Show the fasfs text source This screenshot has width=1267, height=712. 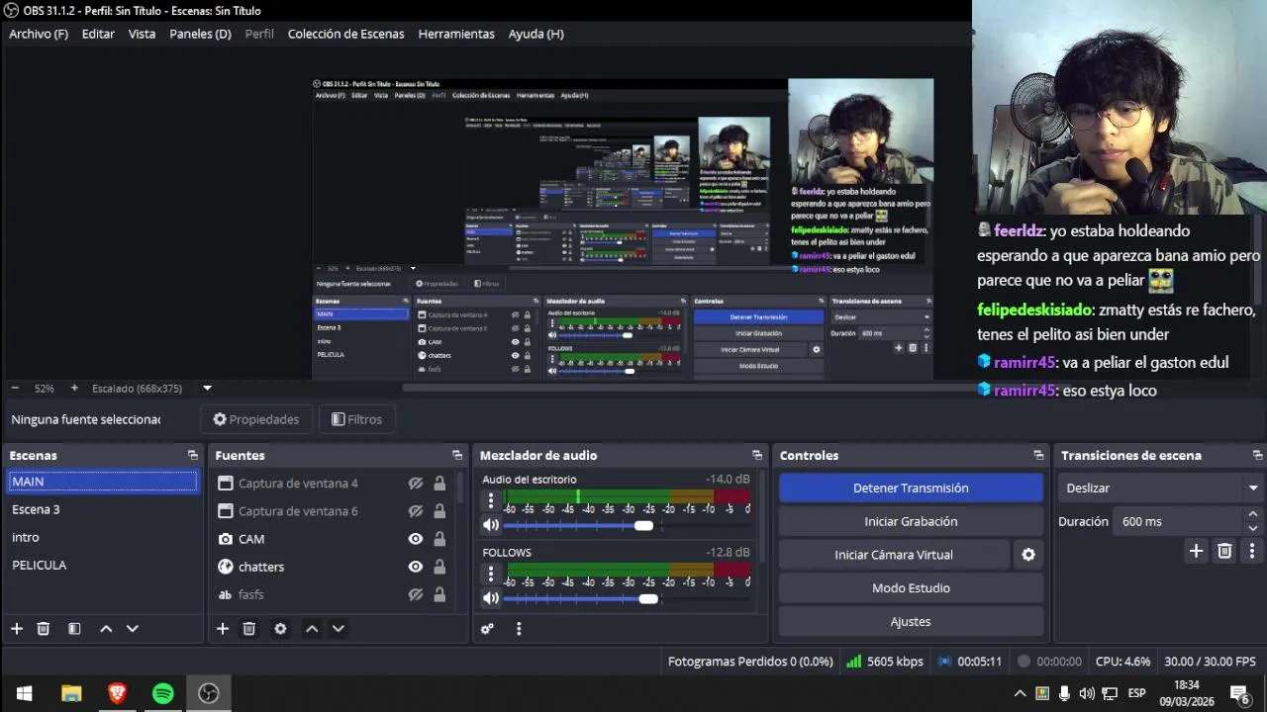tap(416, 594)
